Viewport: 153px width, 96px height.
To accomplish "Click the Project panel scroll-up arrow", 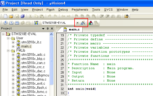I will pyautogui.click(x=51, y=34).
